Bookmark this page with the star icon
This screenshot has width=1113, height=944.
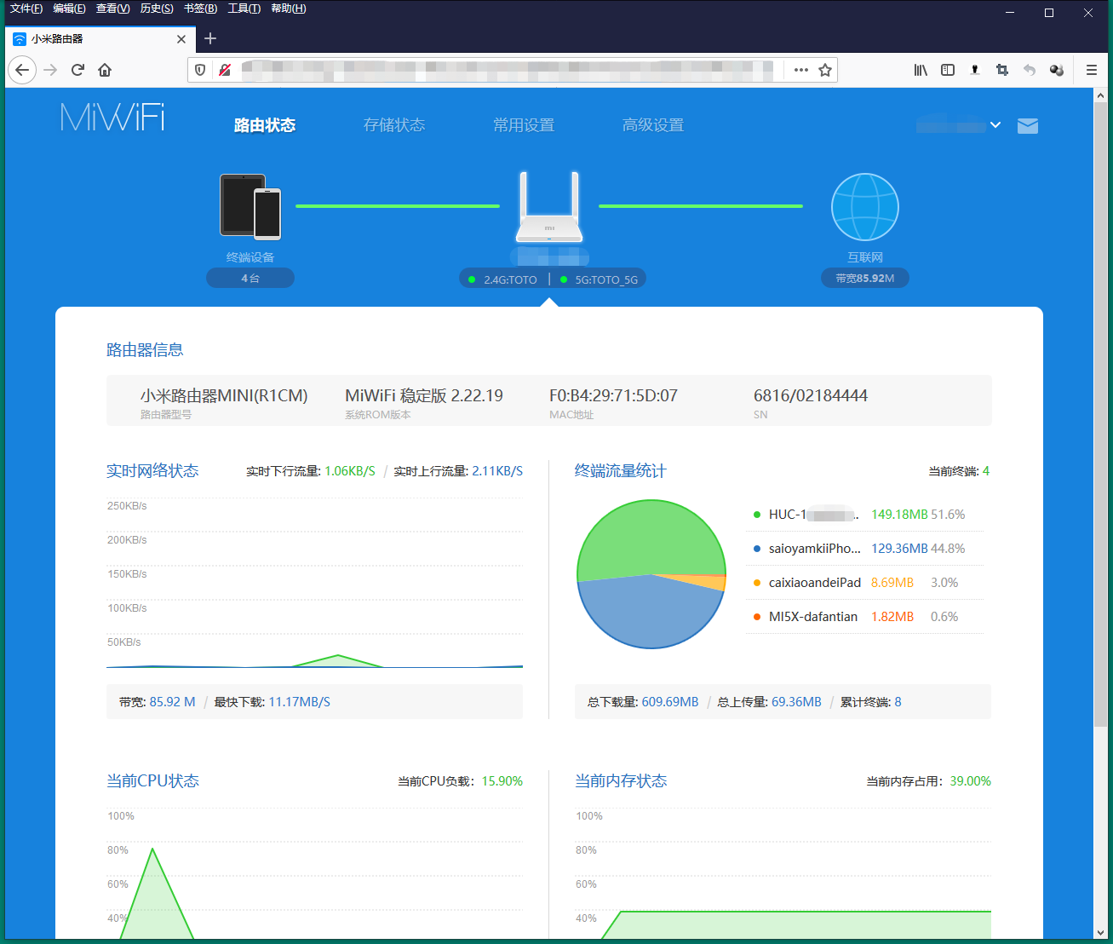pos(825,70)
